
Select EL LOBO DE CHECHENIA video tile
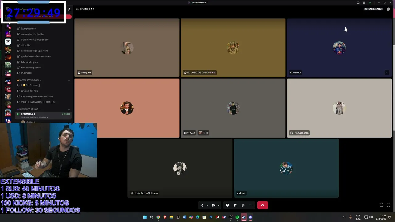tap(233, 48)
